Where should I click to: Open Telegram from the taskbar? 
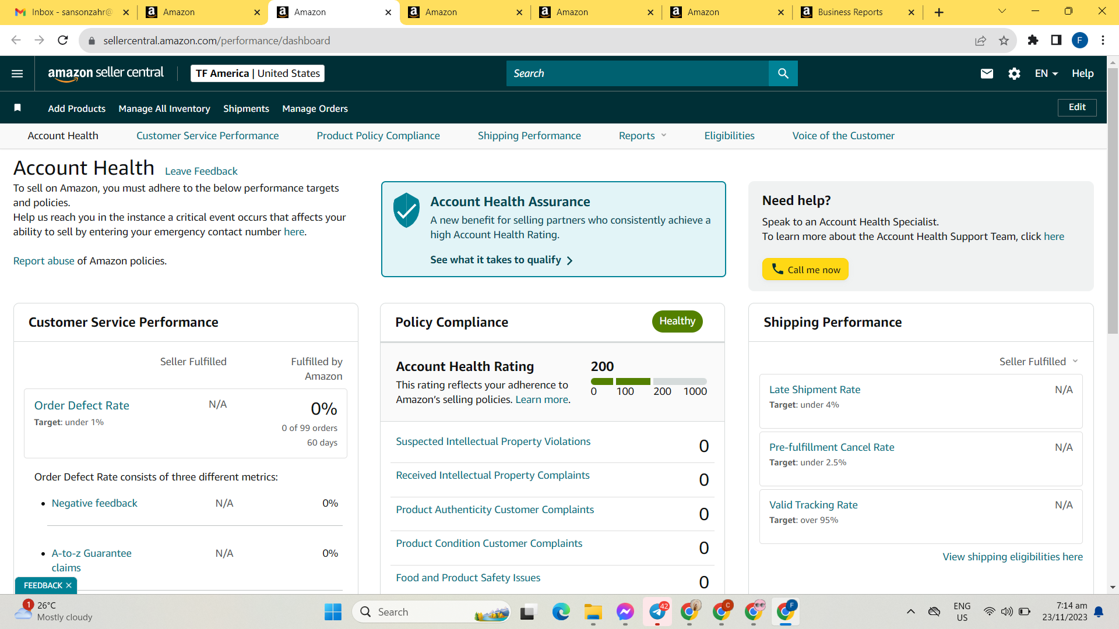pos(657,612)
